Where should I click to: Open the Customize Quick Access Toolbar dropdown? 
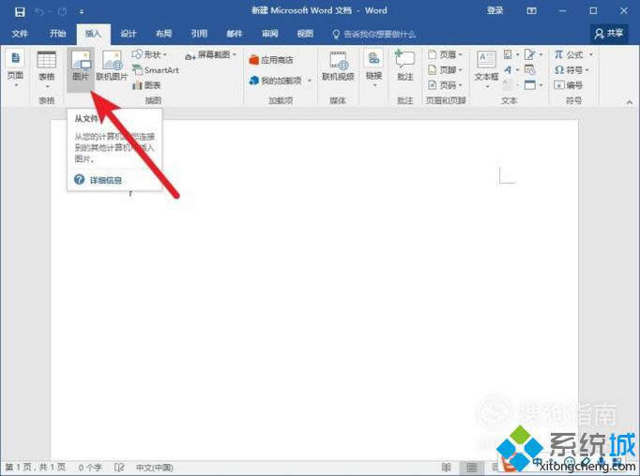coord(82,12)
